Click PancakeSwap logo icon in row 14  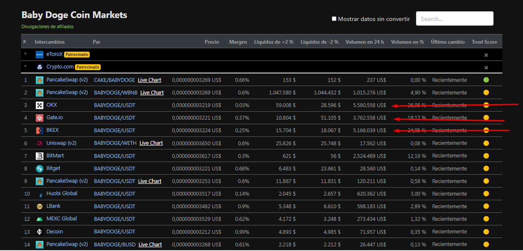(40, 244)
